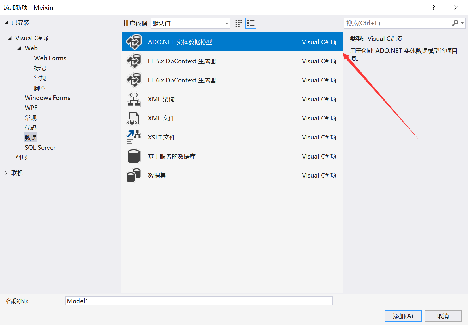This screenshot has width=468, height=325.
Task: Select the 代码 category
Action: (x=31, y=128)
